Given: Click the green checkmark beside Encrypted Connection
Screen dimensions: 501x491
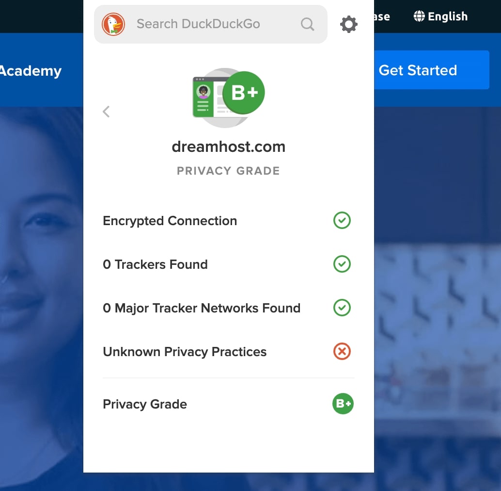Looking at the screenshot, I should point(342,220).
